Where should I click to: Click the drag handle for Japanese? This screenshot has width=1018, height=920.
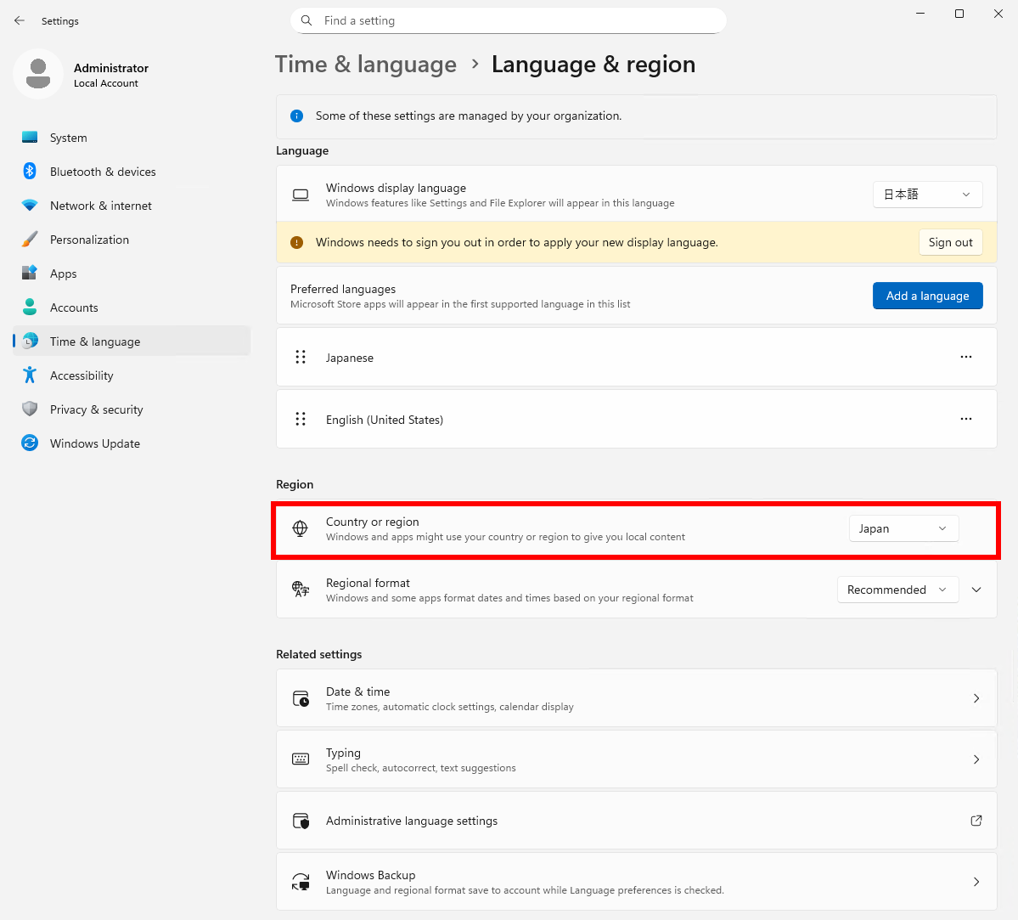pyautogui.click(x=301, y=357)
